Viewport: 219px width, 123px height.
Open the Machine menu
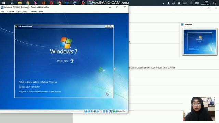pos(10,12)
